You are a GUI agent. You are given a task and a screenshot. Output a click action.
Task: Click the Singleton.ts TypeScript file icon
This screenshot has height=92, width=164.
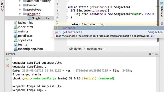30,18
